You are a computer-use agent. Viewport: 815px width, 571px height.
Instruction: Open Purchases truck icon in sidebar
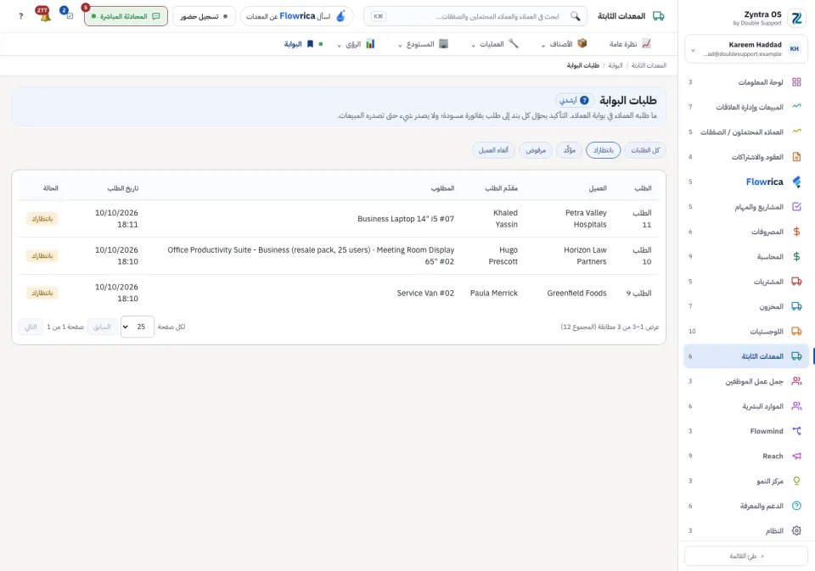[x=796, y=281]
